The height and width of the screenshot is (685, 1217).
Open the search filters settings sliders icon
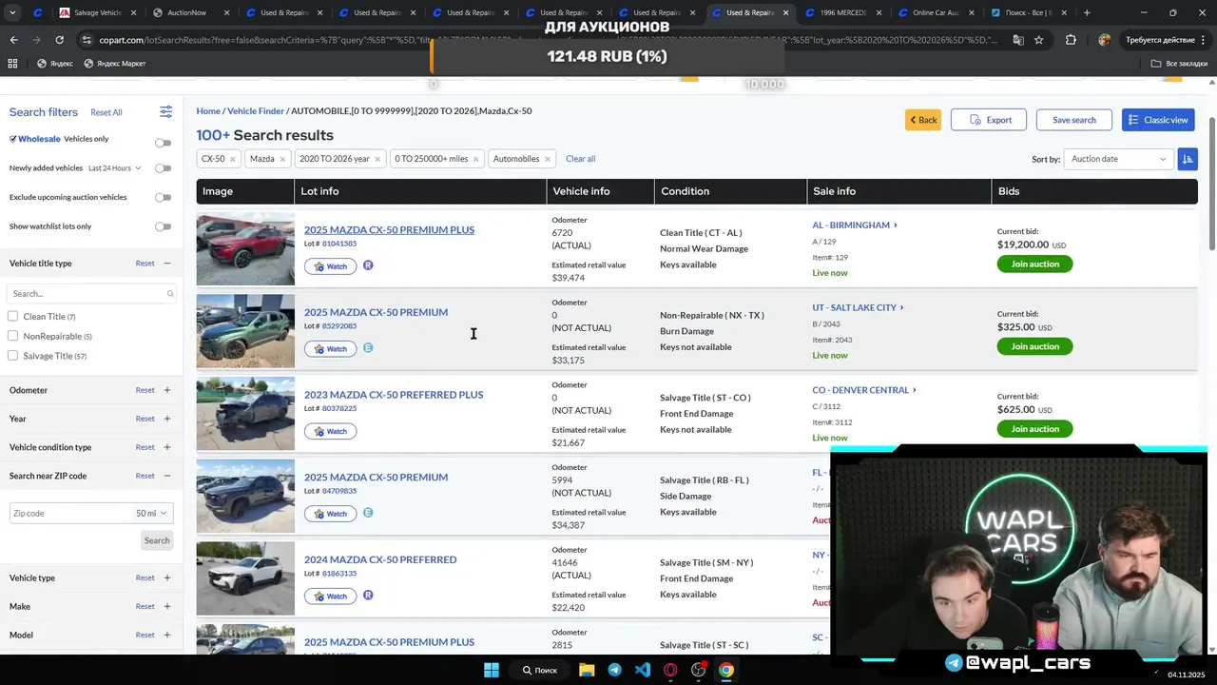pos(165,111)
